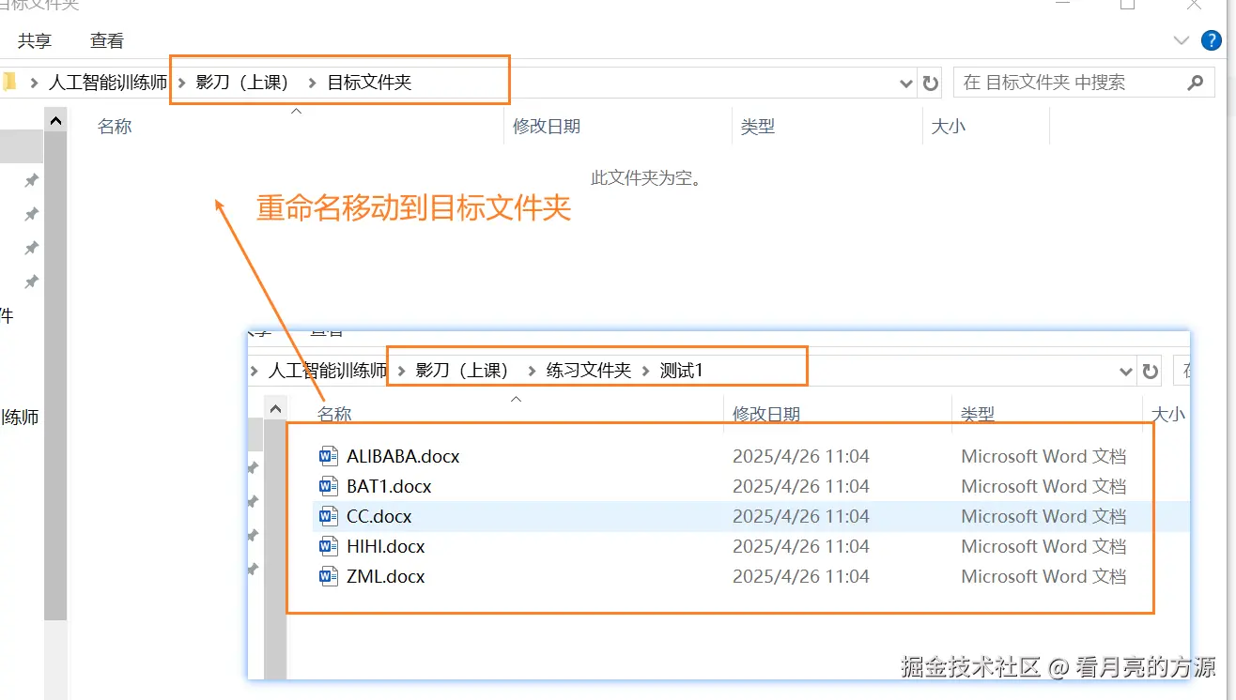Expand chevron after 练习文件夹 in lower address bar
The image size is (1236, 700).
(646, 371)
